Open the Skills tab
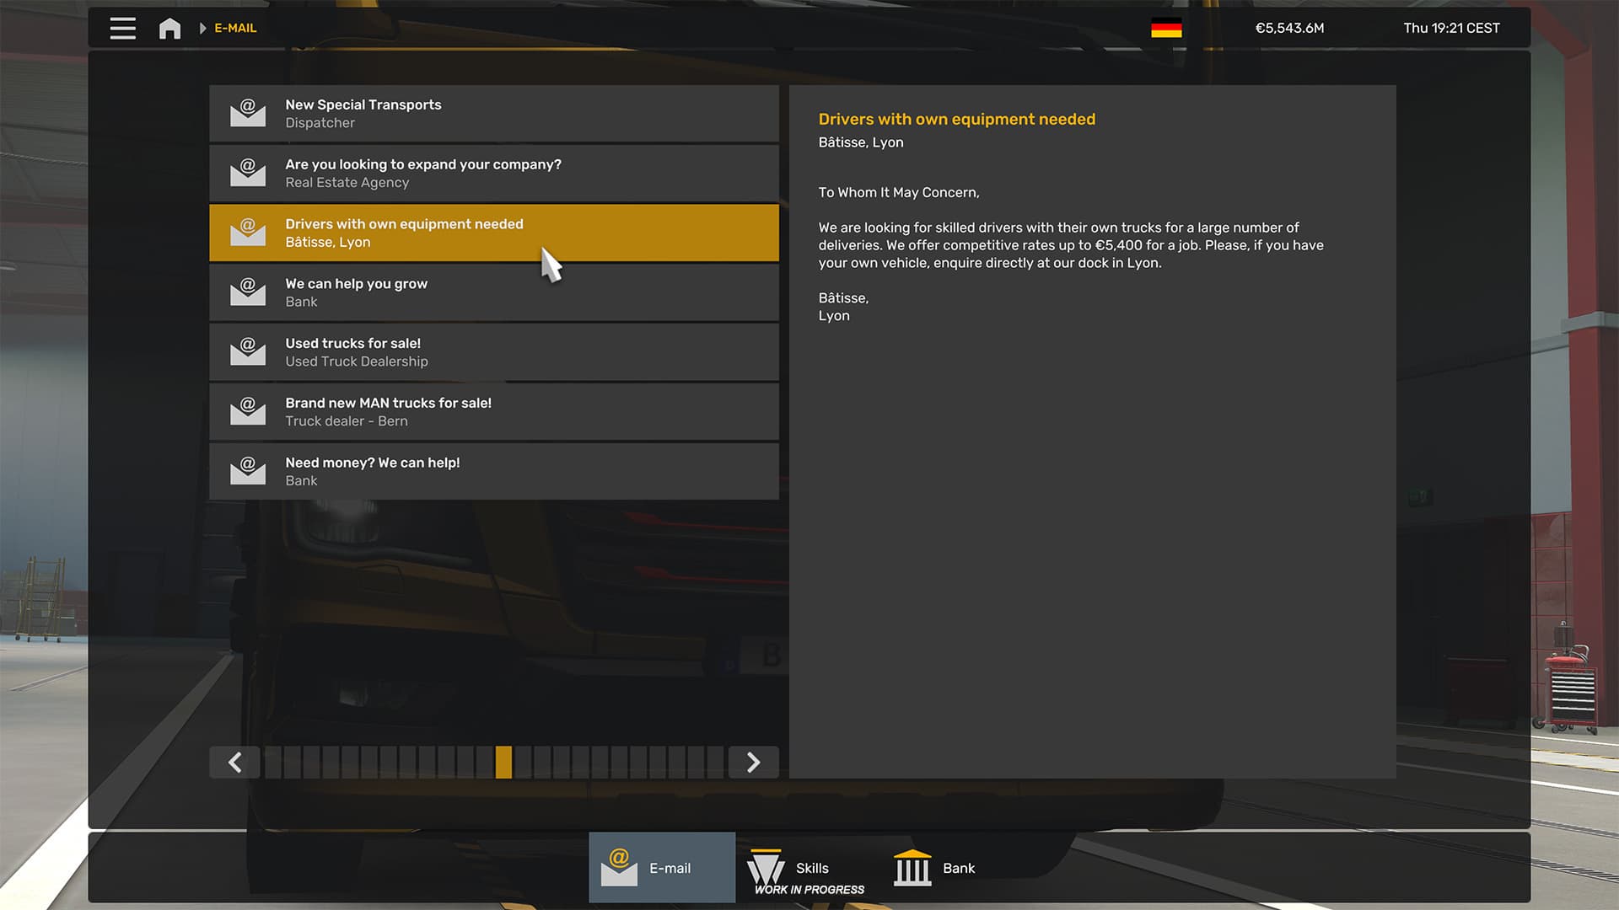Screen dimensions: 1619x910 [811, 868]
